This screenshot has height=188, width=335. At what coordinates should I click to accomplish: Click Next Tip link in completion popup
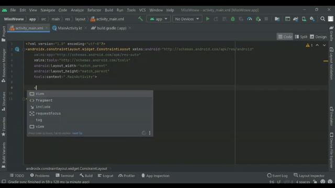coord(77,133)
